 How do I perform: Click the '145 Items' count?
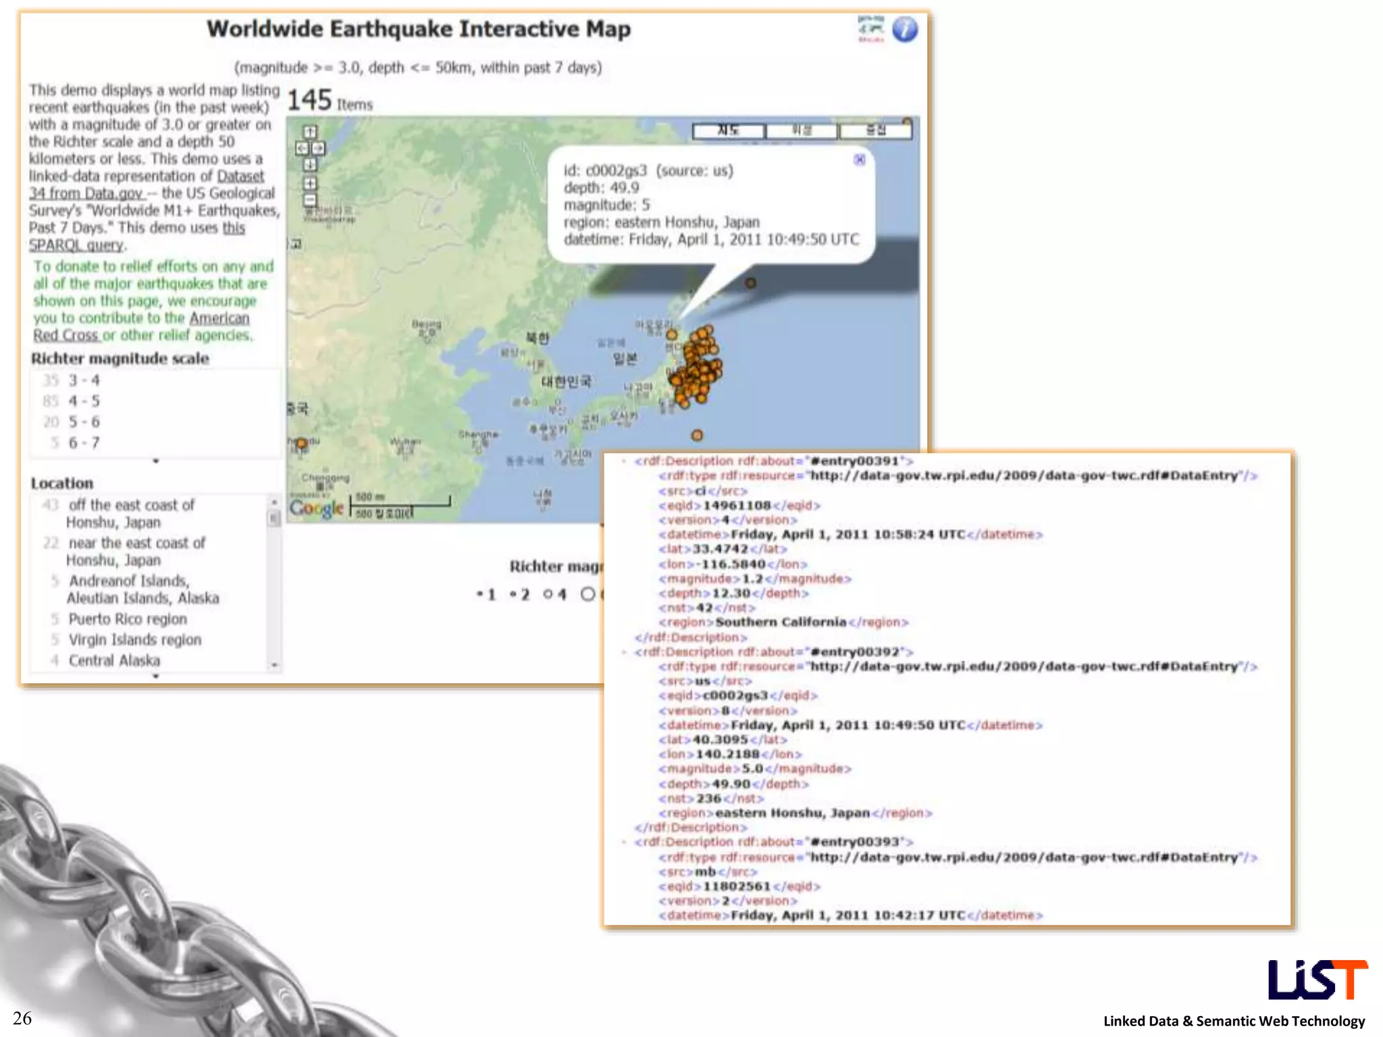(330, 101)
